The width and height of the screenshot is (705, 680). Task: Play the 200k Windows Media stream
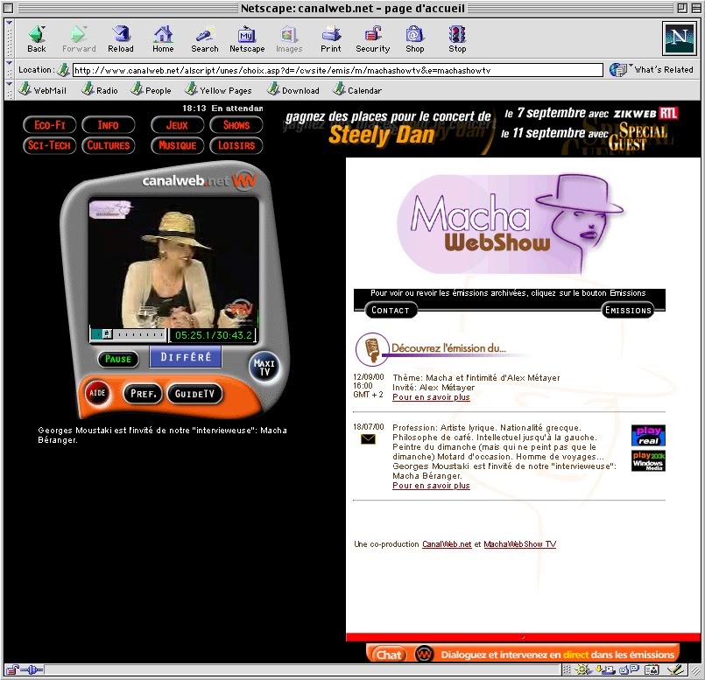tap(648, 461)
